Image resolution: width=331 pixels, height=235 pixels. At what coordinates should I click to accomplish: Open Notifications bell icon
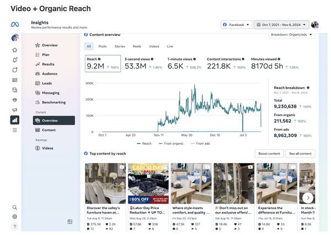coord(15,60)
